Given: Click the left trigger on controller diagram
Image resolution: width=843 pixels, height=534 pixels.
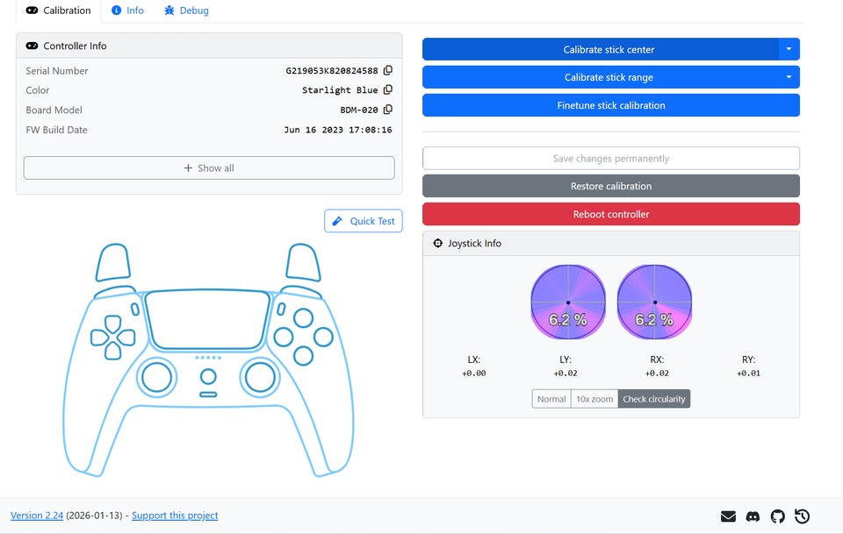Looking at the screenshot, I should click(x=113, y=262).
